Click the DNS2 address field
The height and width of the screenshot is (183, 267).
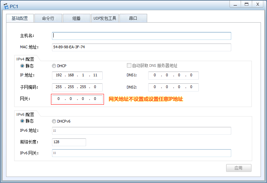(x=173, y=87)
